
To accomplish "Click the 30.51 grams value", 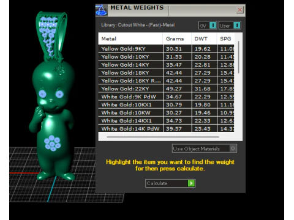I will pyautogui.click(x=174, y=49).
